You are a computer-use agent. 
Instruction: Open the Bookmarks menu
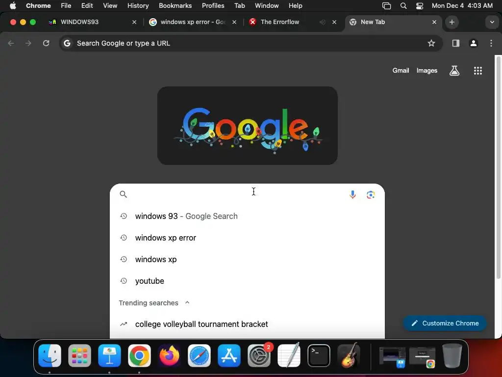pyautogui.click(x=175, y=5)
